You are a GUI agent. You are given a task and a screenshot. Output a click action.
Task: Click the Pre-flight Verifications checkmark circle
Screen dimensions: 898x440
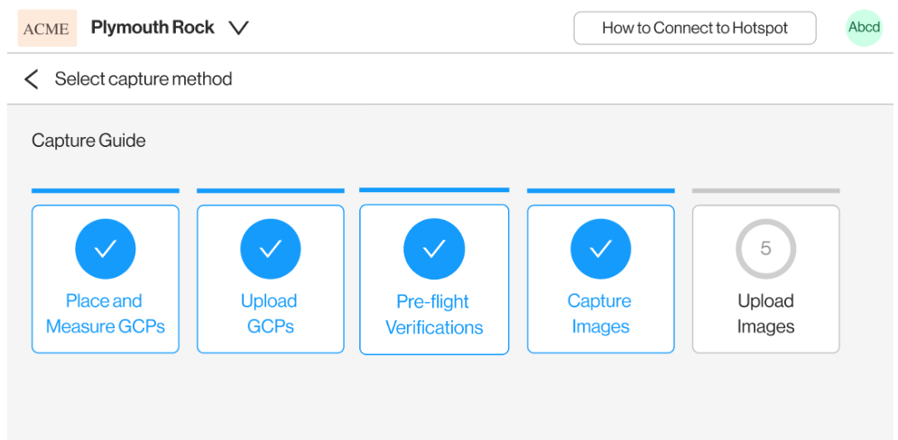click(434, 249)
